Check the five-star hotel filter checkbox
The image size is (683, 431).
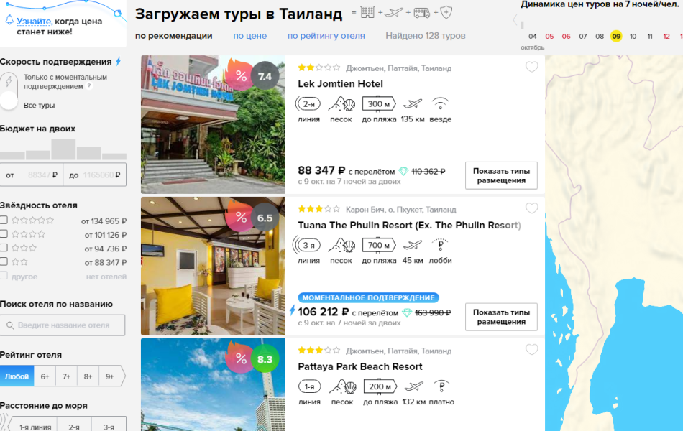tap(4, 221)
